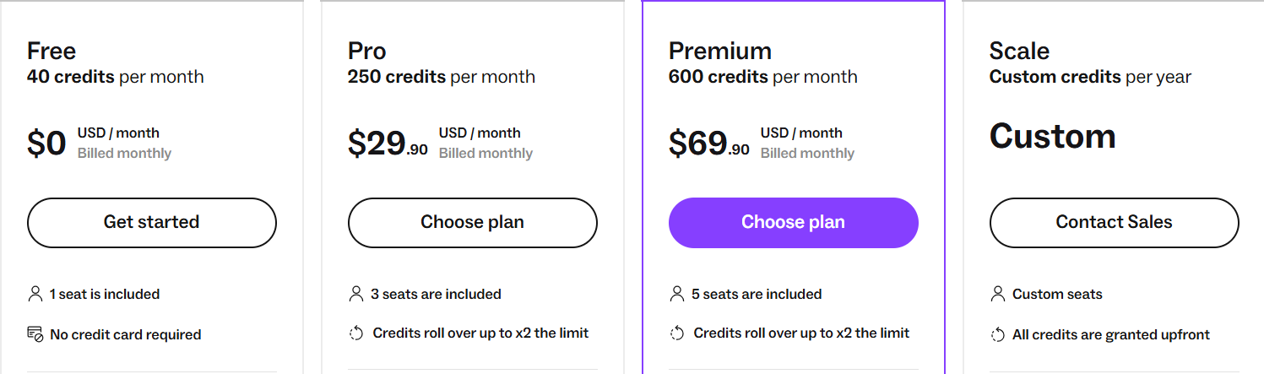Click the "Premium" plan title

(x=719, y=51)
